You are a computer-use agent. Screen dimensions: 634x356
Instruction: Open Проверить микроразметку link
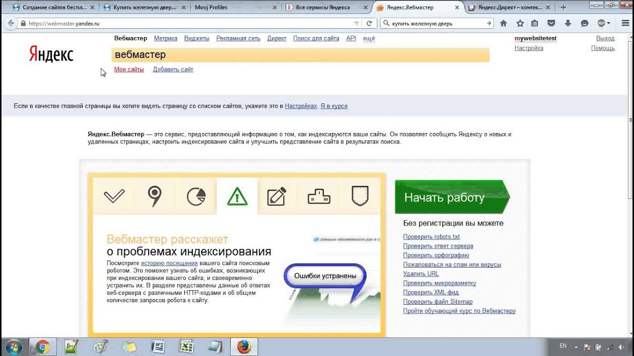pyautogui.click(x=439, y=283)
